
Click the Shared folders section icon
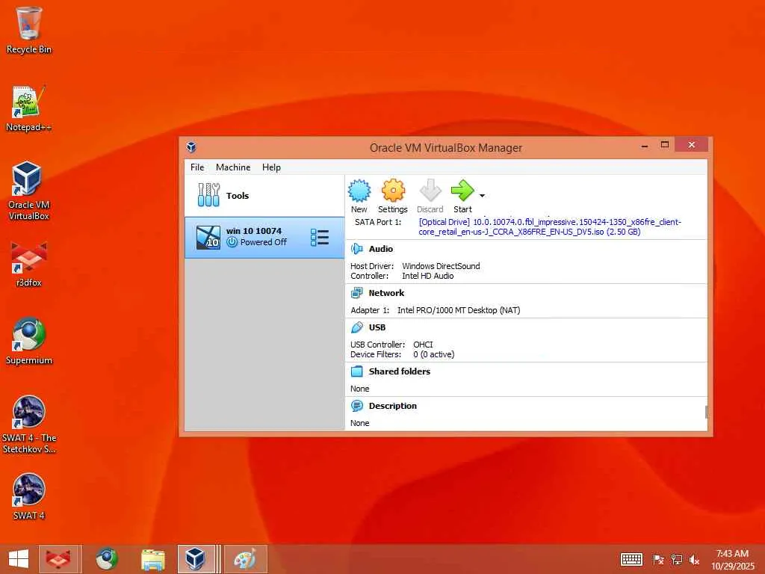[357, 371]
